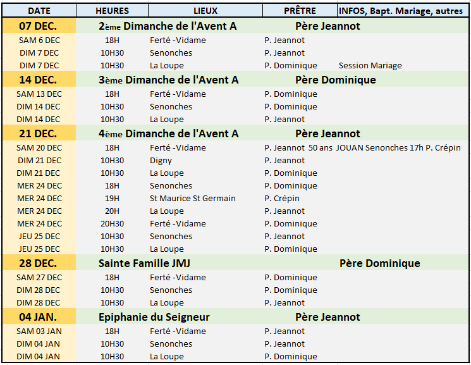Click the Epiphanie du Seigneur title
Viewport: 471px width, 365px height.
click(x=154, y=317)
